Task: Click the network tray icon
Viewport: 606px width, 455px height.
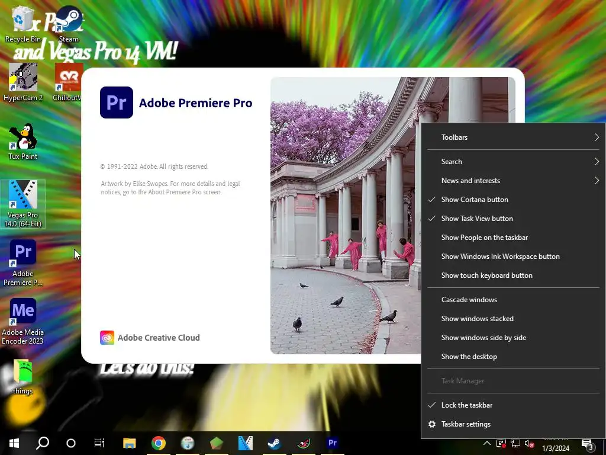Action: point(515,444)
